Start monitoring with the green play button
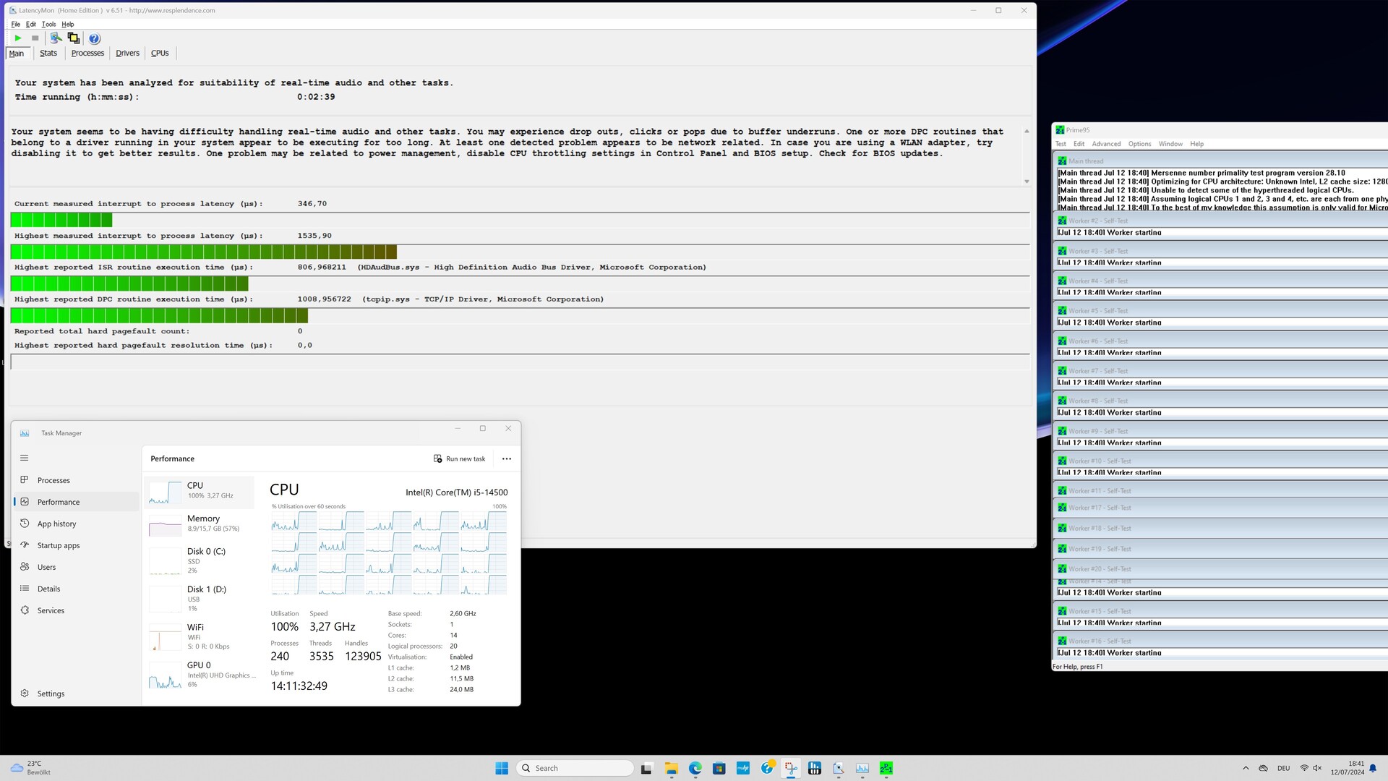This screenshot has height=781, width=1388. [18, 38]
